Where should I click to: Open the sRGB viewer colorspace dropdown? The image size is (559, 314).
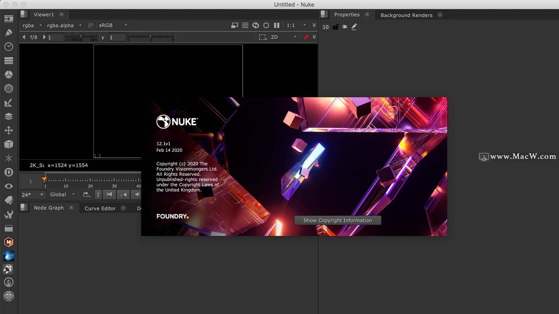tap(112, 25)
